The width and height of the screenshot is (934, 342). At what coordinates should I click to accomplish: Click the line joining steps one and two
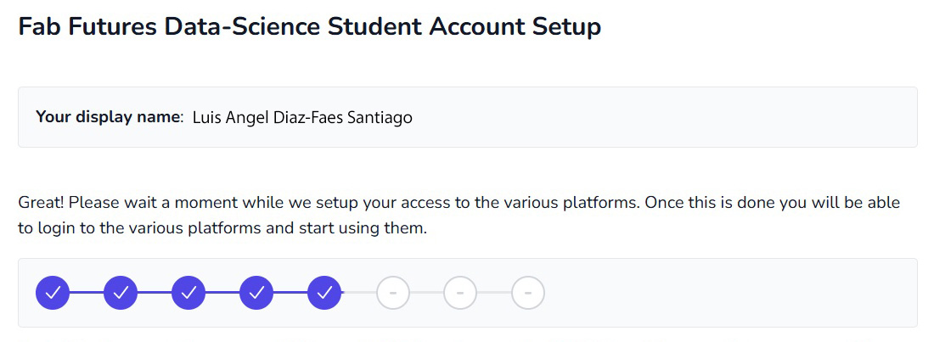87,293
